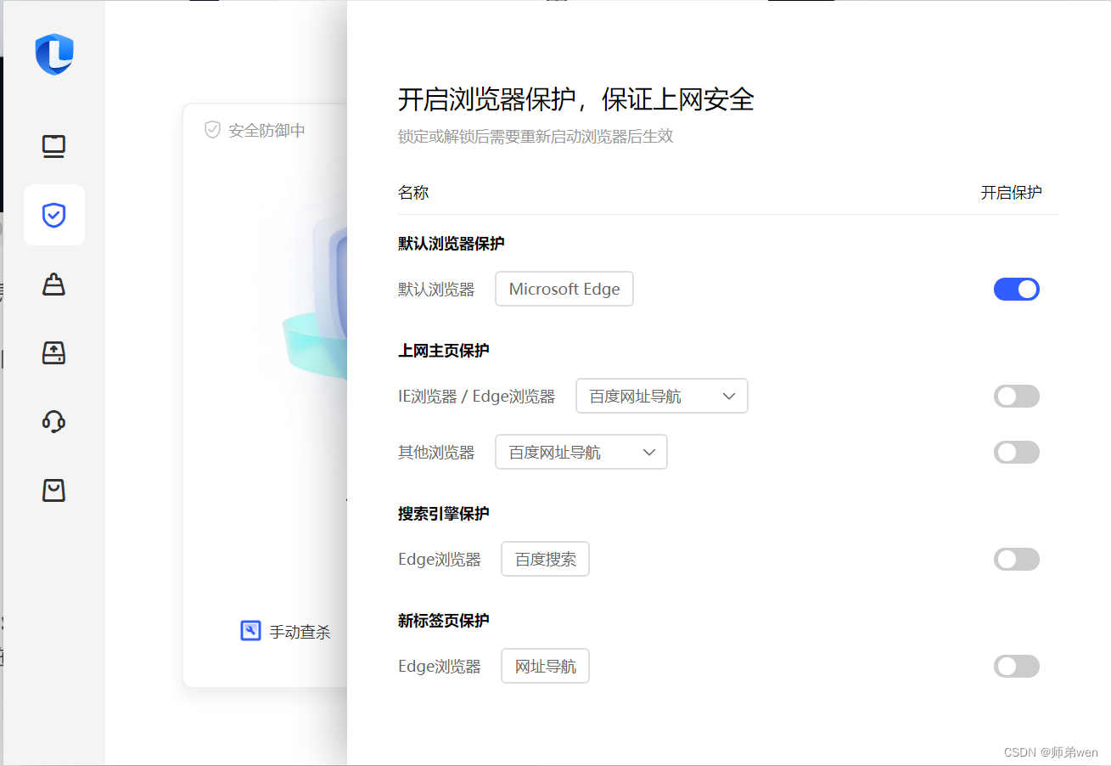Open IE浏览器 / Edge浏览器 百度网址导航 dropdown
Viewport: 1111px width, 766px height.
[x=662, y=396]
